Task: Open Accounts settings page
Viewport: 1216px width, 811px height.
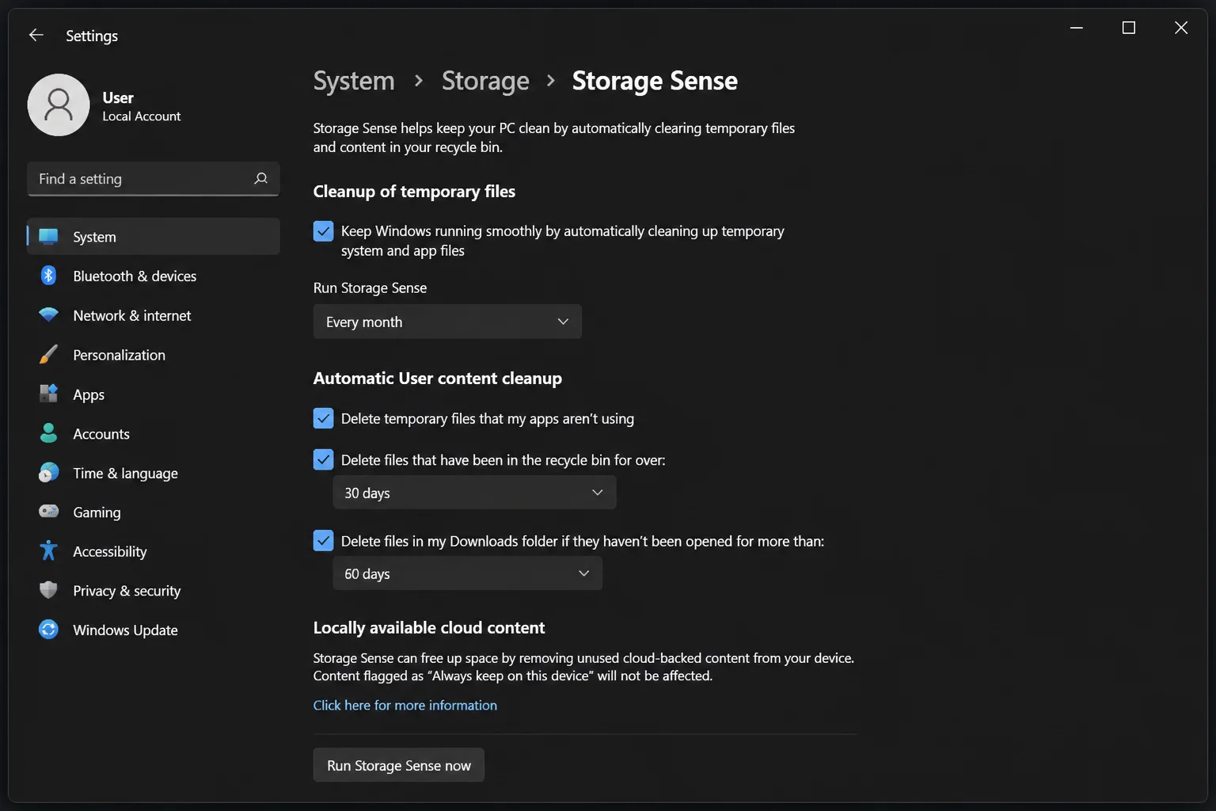Action: (153, 433)
